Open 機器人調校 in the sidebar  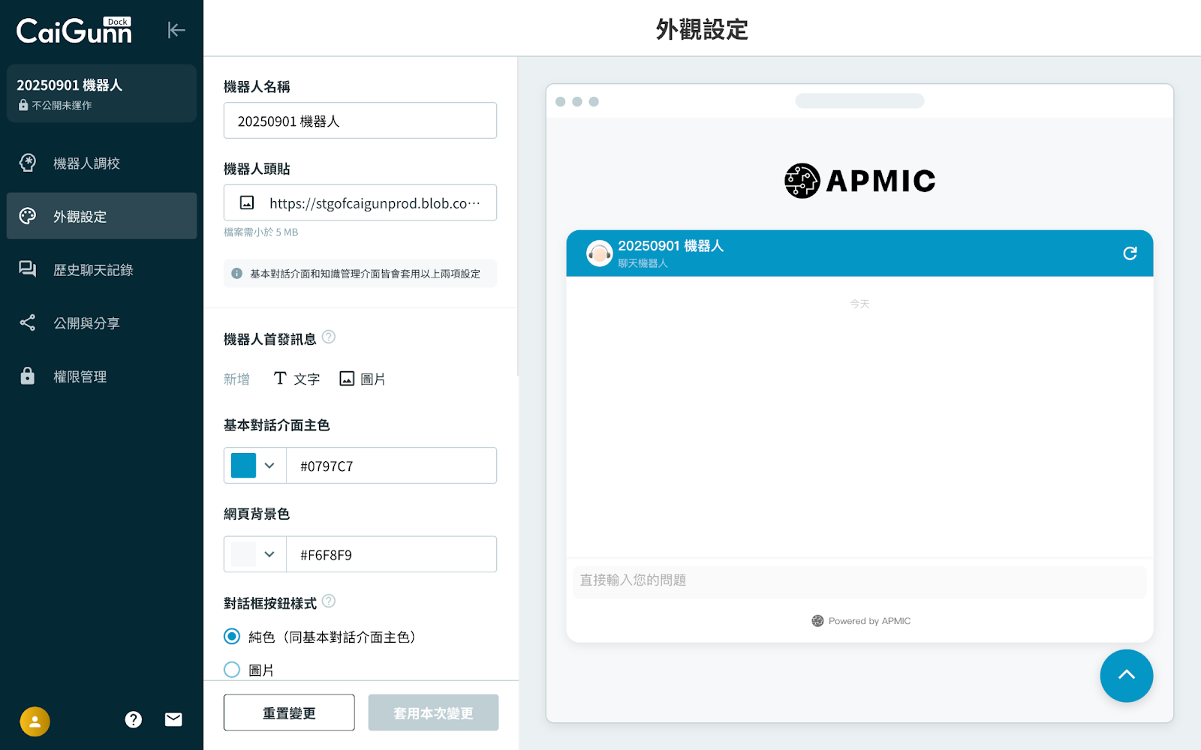pos(86,163)
